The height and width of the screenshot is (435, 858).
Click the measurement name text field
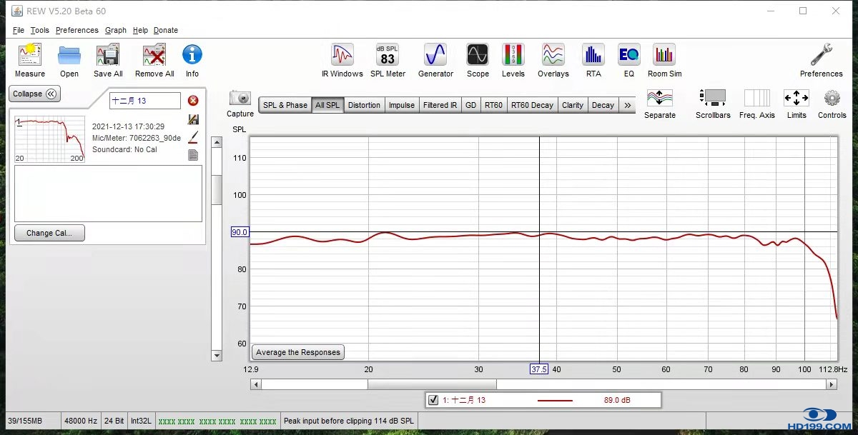pos(144,101)
